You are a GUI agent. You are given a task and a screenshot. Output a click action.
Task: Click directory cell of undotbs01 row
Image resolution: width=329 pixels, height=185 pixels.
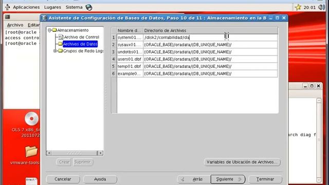pyautogui.click(x=210, y=52)
